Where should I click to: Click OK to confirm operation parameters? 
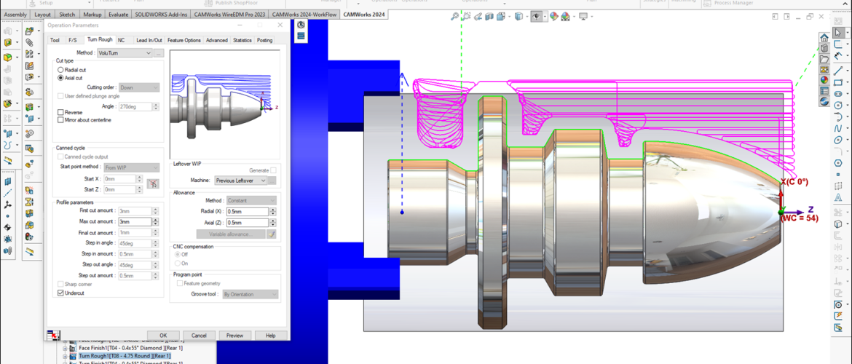click(x=163, y=336)
